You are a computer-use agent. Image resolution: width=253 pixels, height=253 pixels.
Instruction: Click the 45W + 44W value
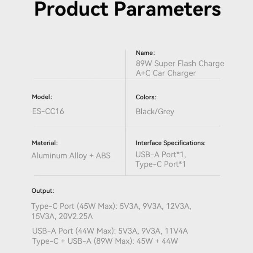157,241
